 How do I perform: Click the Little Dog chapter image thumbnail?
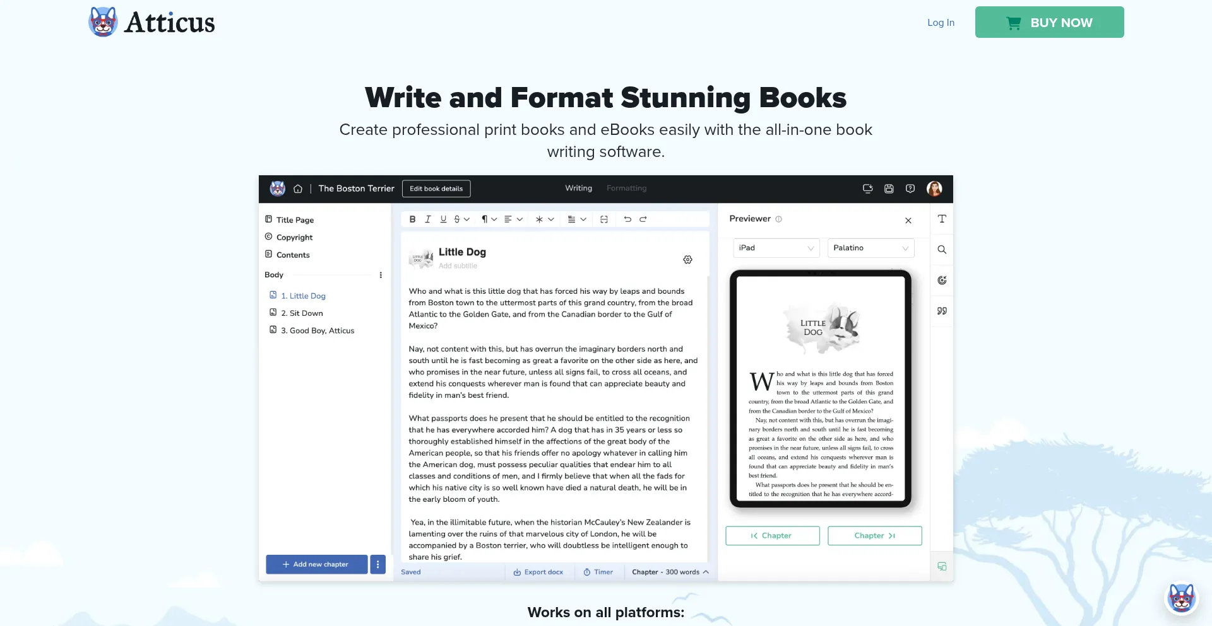pos(421,258)
